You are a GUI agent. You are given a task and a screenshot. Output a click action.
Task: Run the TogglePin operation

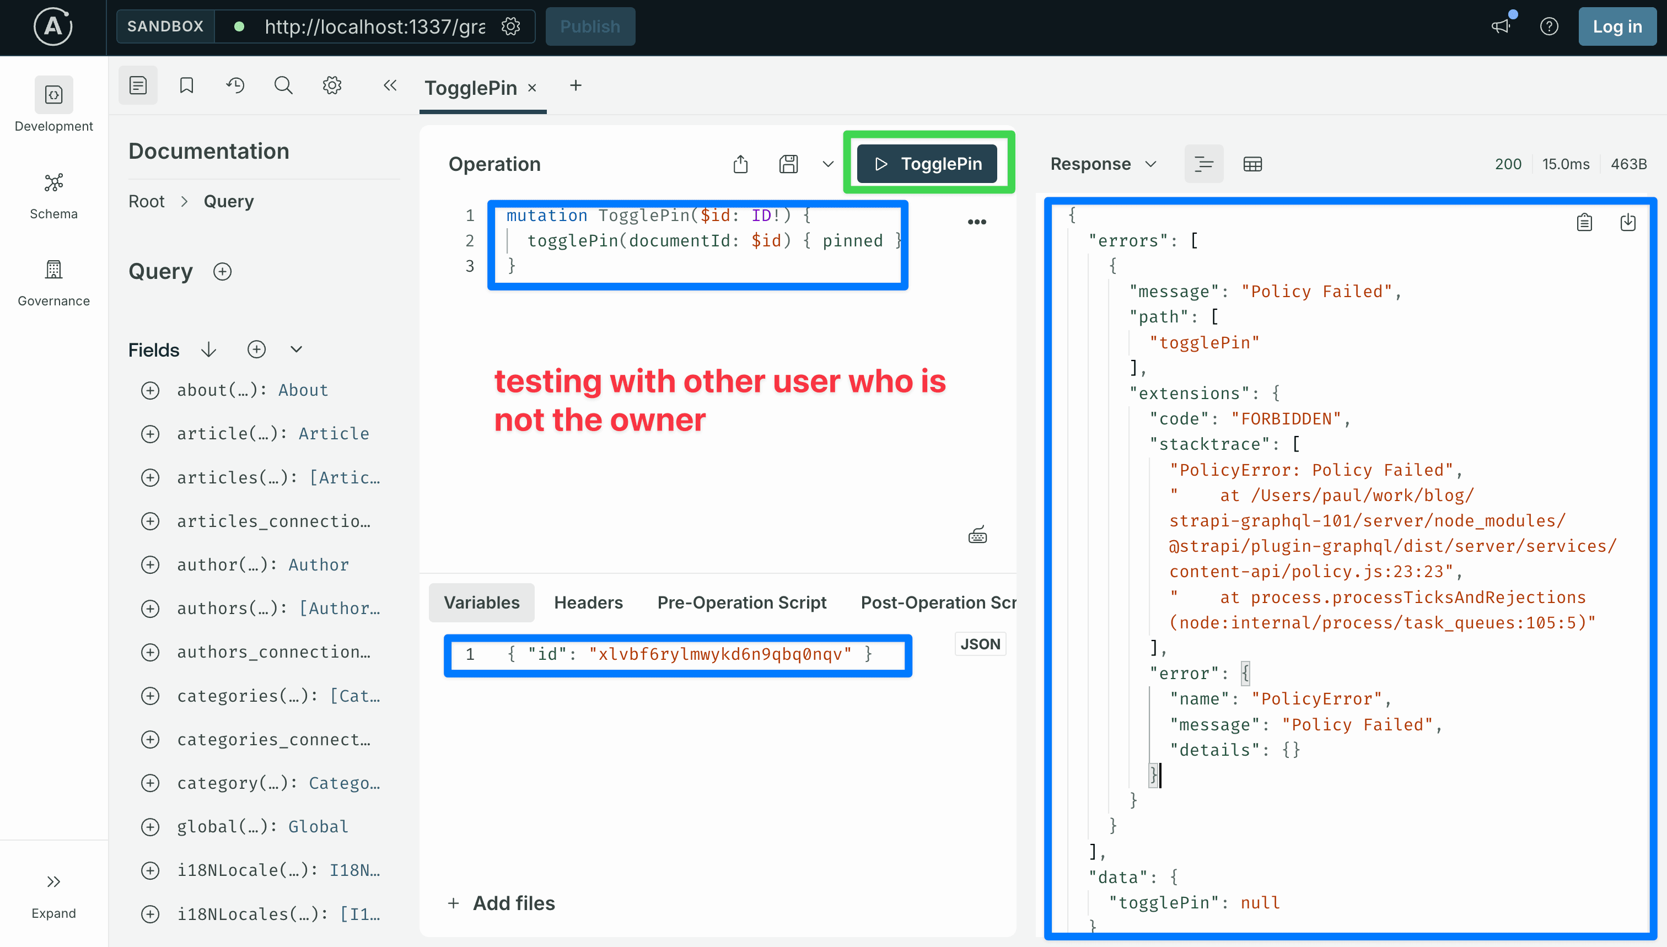tap(927, 164)
